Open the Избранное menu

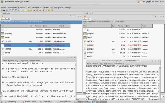pos(44,7)
